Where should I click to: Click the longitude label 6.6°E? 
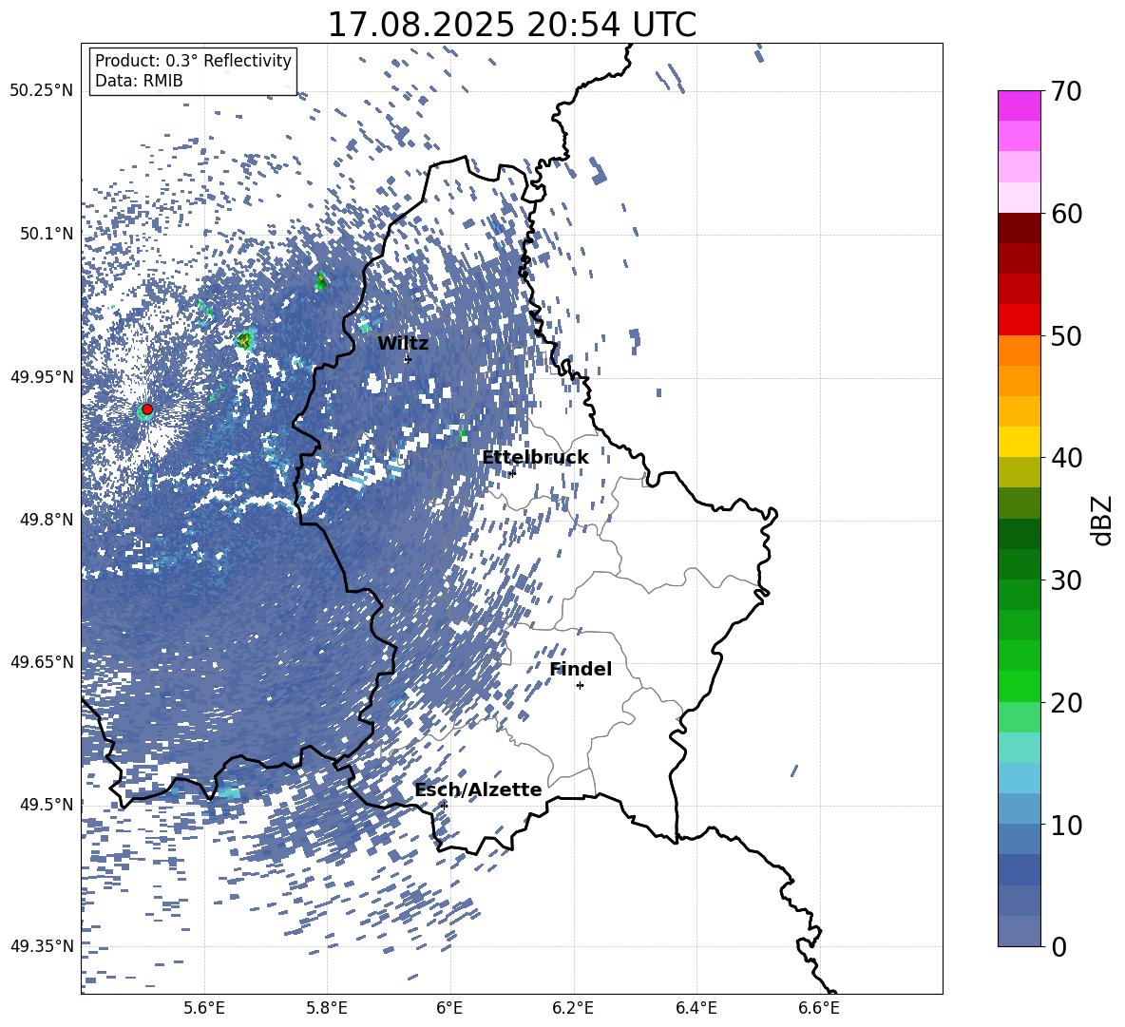click(x=819, y=1008)
